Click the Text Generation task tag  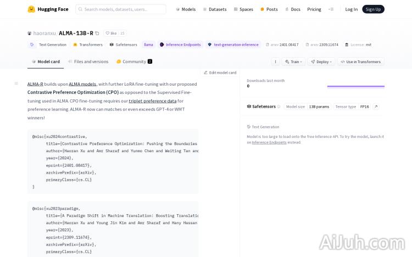pyautogui.click(x=48, y=44)
